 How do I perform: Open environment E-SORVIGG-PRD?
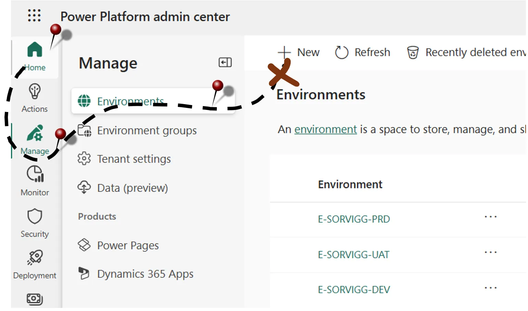click(354, 219)
